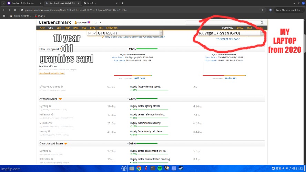
Task: Open the SkillBench menu item
Action: (x=112, y=28)
